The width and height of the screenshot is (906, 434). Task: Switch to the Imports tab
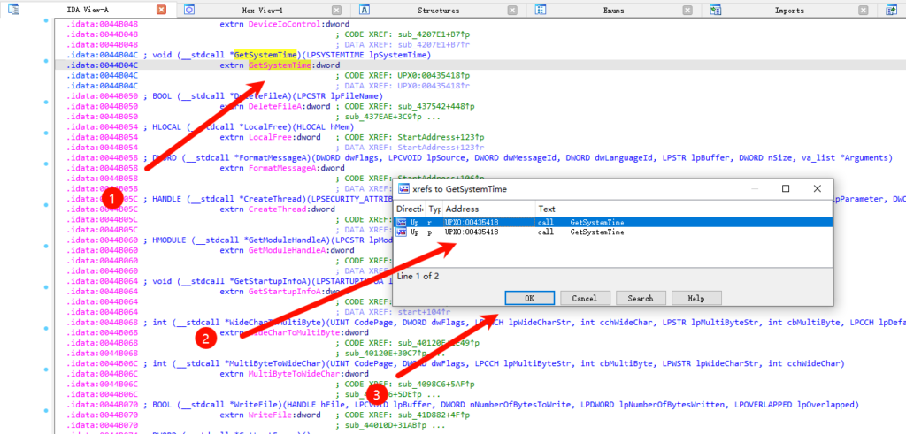788,11
